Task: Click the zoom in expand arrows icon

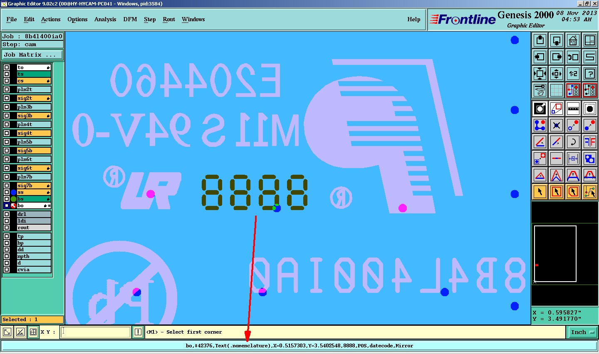Action: click(540, 74)
